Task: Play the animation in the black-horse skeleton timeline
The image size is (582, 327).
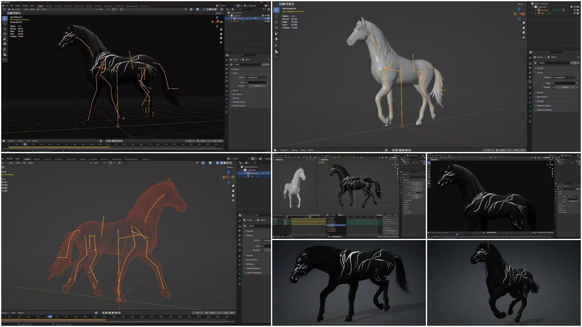Action: [x=116, y=141]
